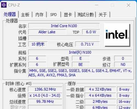
Task: Click the 16-way associativity value
Action: 124,102
